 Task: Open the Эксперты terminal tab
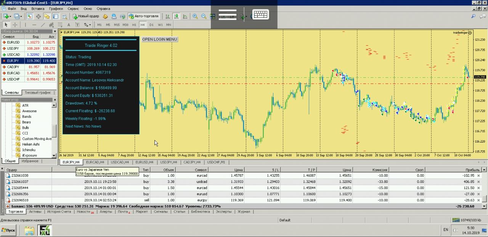tap(223, 211)
